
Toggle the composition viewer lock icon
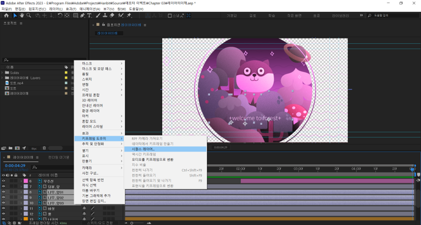[104, 25]
